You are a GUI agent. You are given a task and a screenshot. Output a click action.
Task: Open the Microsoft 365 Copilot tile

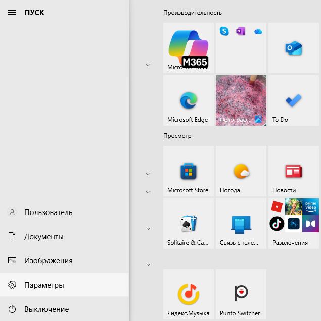189,48
